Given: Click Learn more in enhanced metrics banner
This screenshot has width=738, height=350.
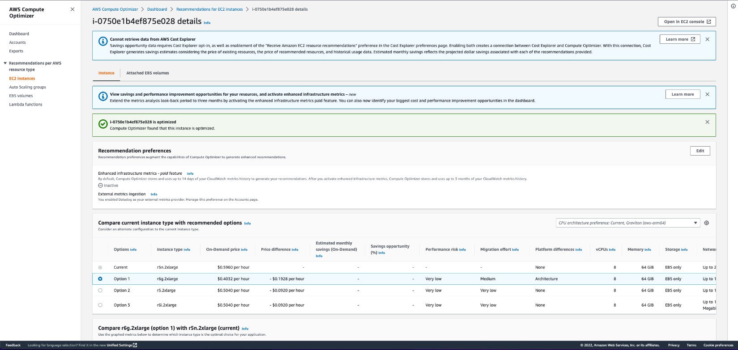Looking at the screenshot, I should click(683, 94).
